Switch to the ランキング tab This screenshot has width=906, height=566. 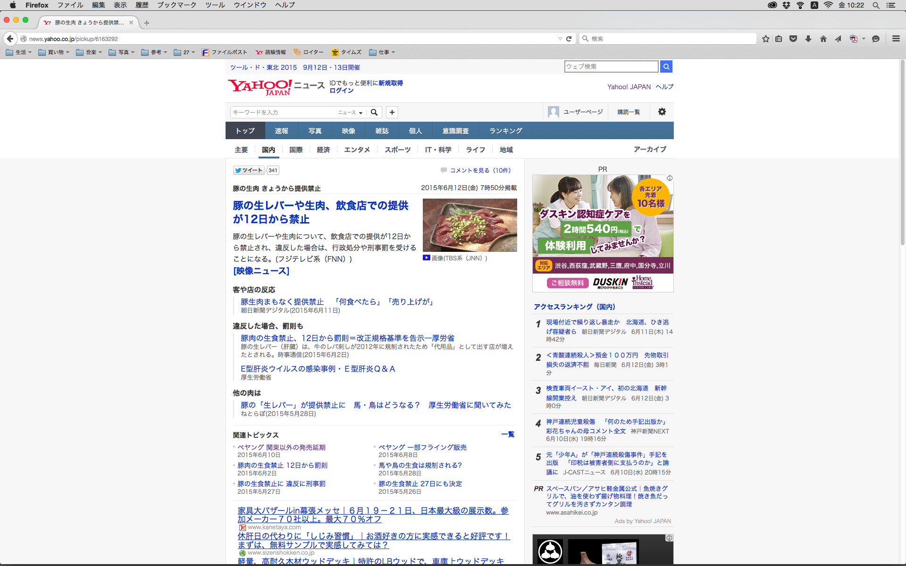(x=505, y=131)
